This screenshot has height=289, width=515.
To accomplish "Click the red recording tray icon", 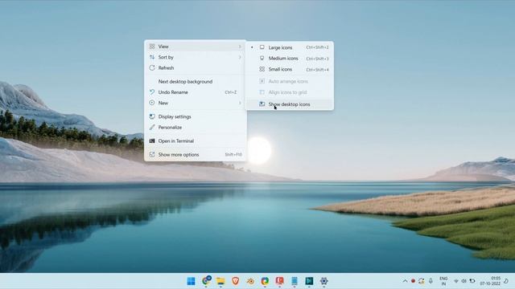I will [x=413, y=281].
